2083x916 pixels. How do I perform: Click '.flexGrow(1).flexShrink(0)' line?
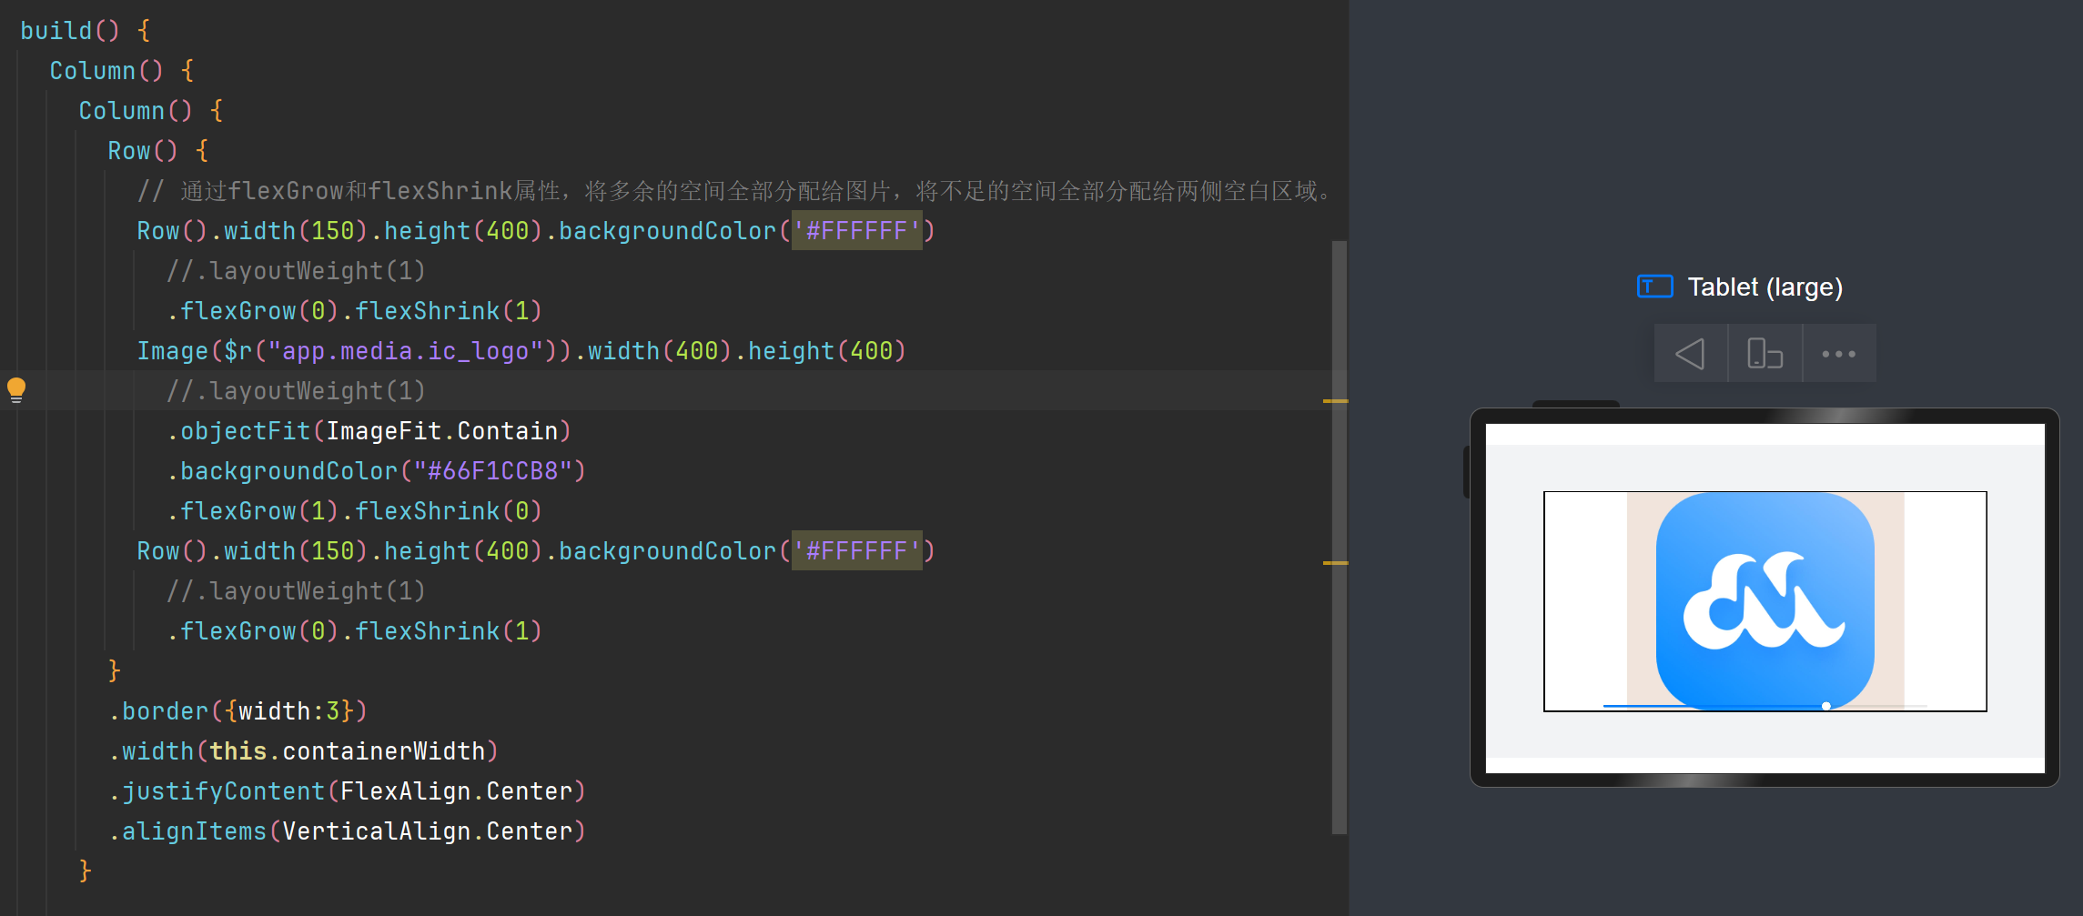tap(354, 511)
